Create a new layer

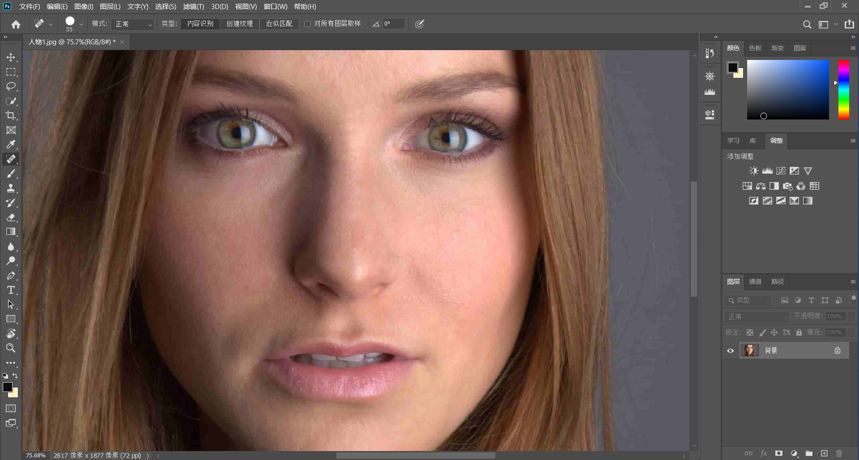coord(824,453)
